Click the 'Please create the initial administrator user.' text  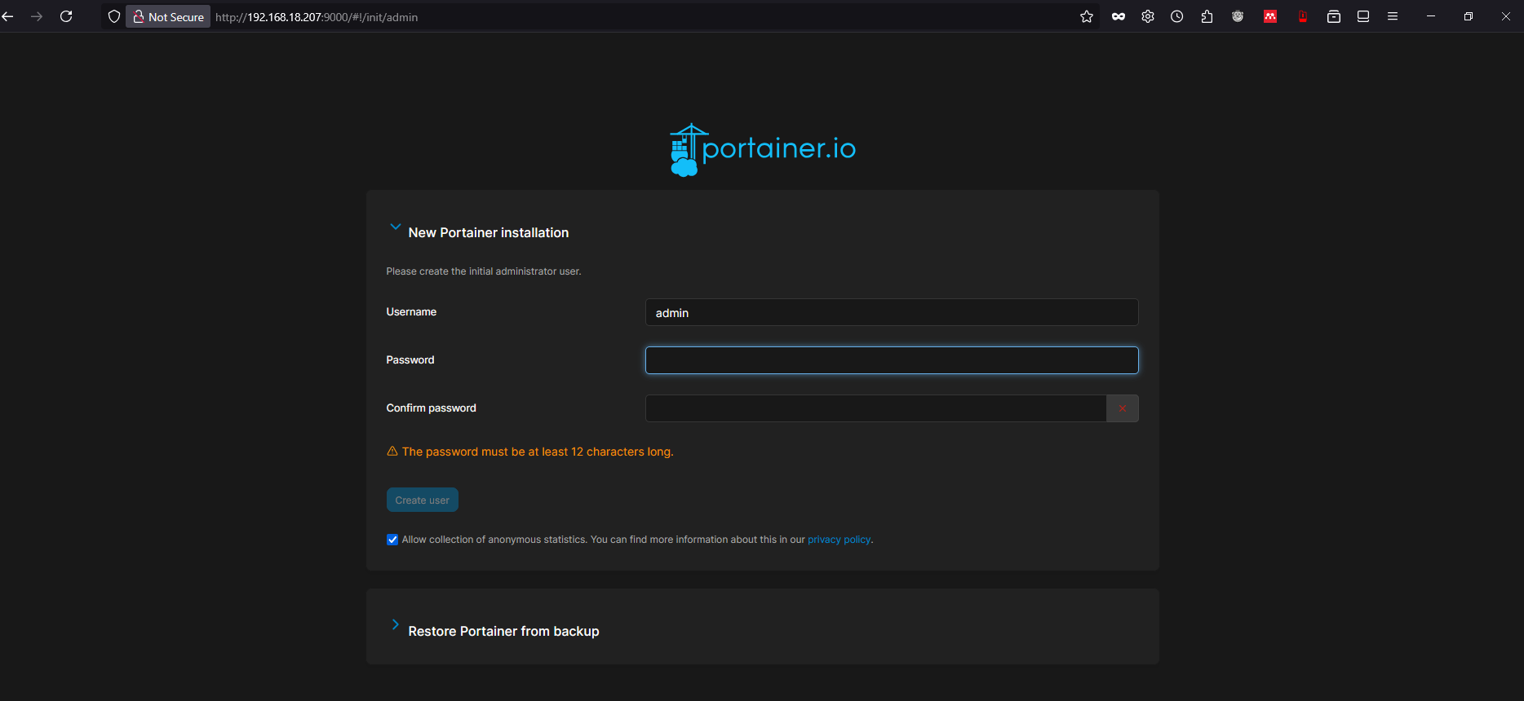pos(484,271)
